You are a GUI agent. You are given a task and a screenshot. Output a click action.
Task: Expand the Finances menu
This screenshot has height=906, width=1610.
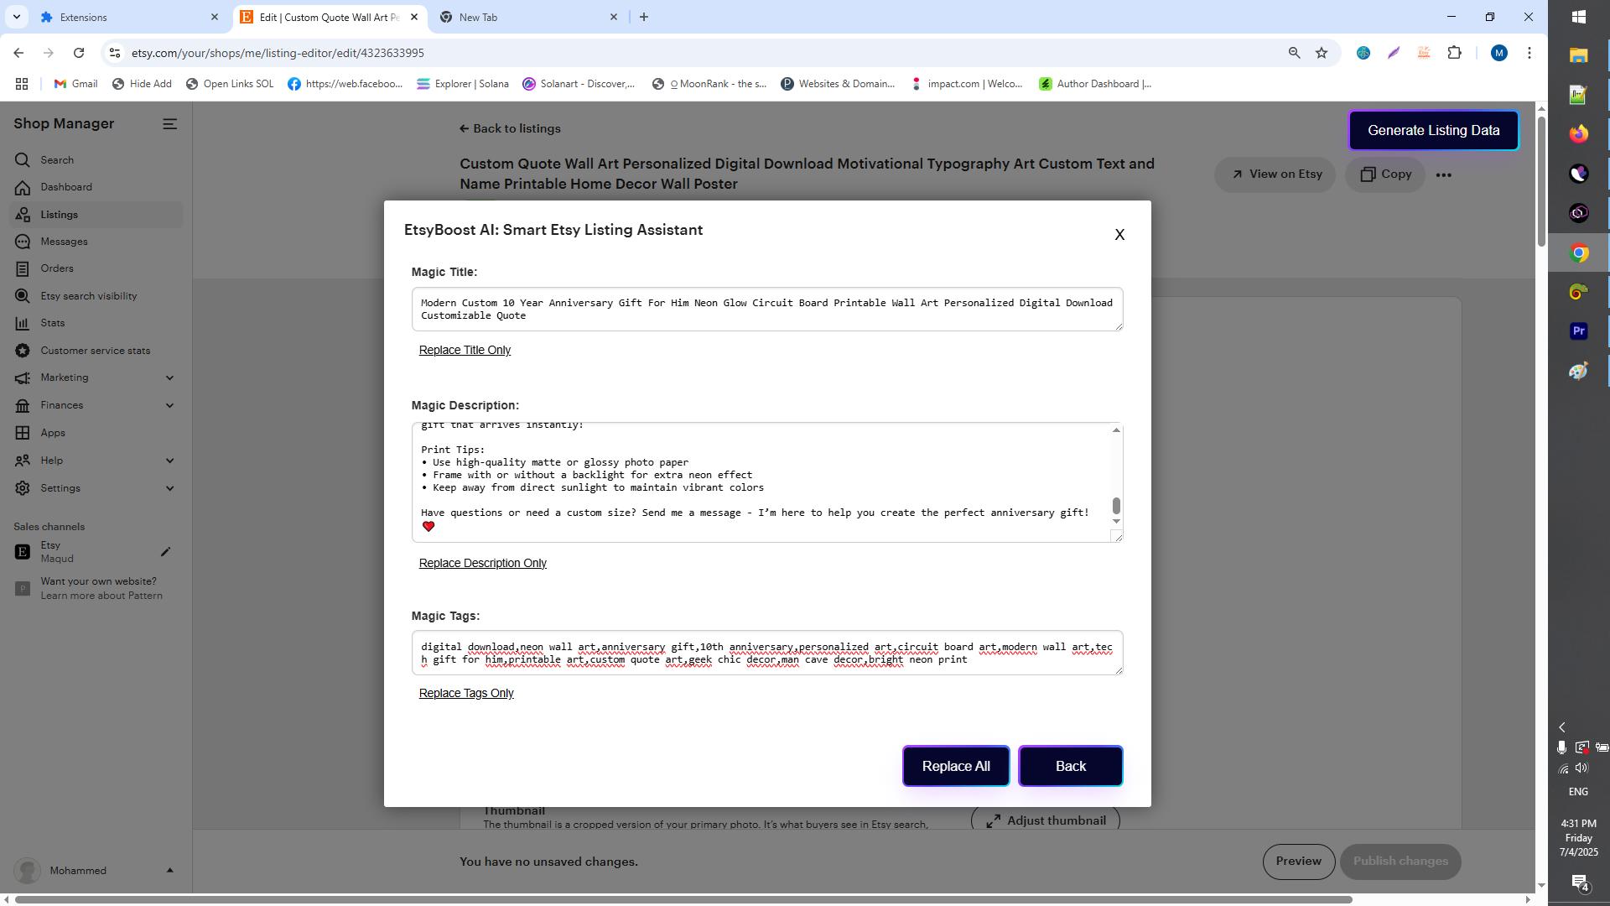(x=169, y=405)
